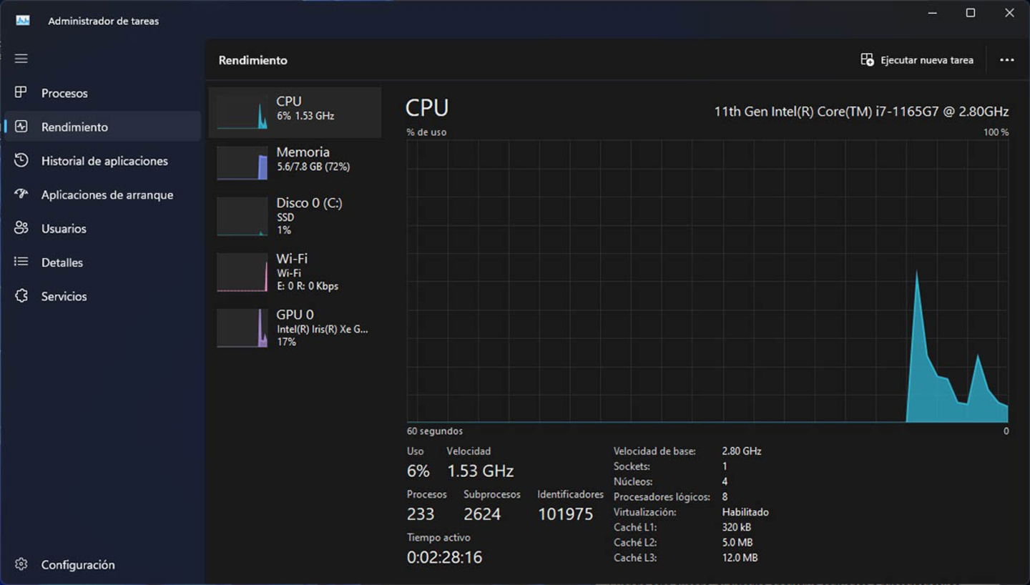
Task: Click the Configuración gear icon
Action: (x=21, y=564)
